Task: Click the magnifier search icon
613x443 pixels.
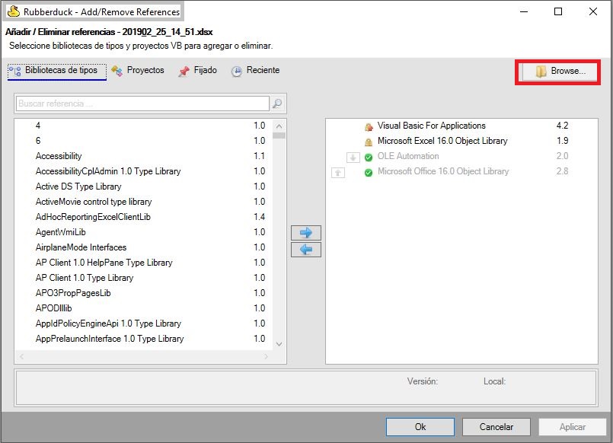Action: point(277,104)
